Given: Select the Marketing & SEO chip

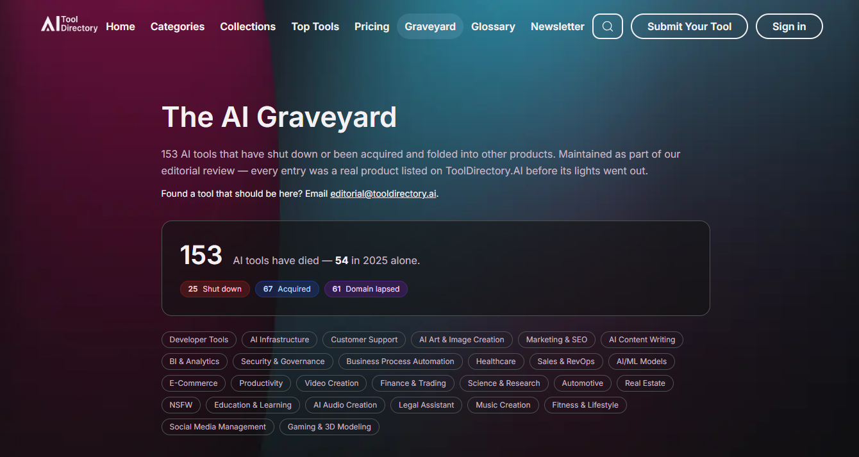Looking at the screenshot, I should tap(556, 340).
